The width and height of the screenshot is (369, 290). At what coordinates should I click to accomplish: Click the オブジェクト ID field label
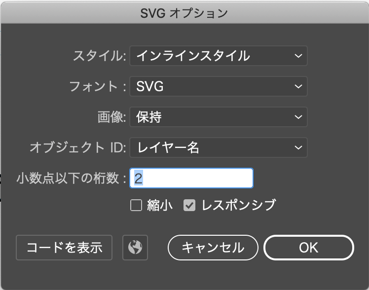[x=78, y=147]
